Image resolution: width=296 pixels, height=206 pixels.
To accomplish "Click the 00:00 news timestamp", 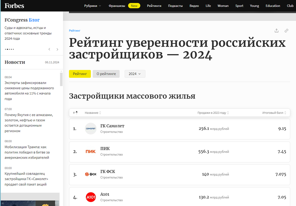I will [8, 168].
